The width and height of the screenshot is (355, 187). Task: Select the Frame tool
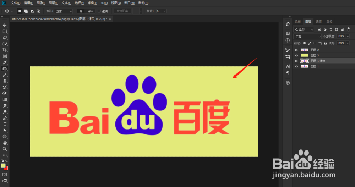[5, 56]
